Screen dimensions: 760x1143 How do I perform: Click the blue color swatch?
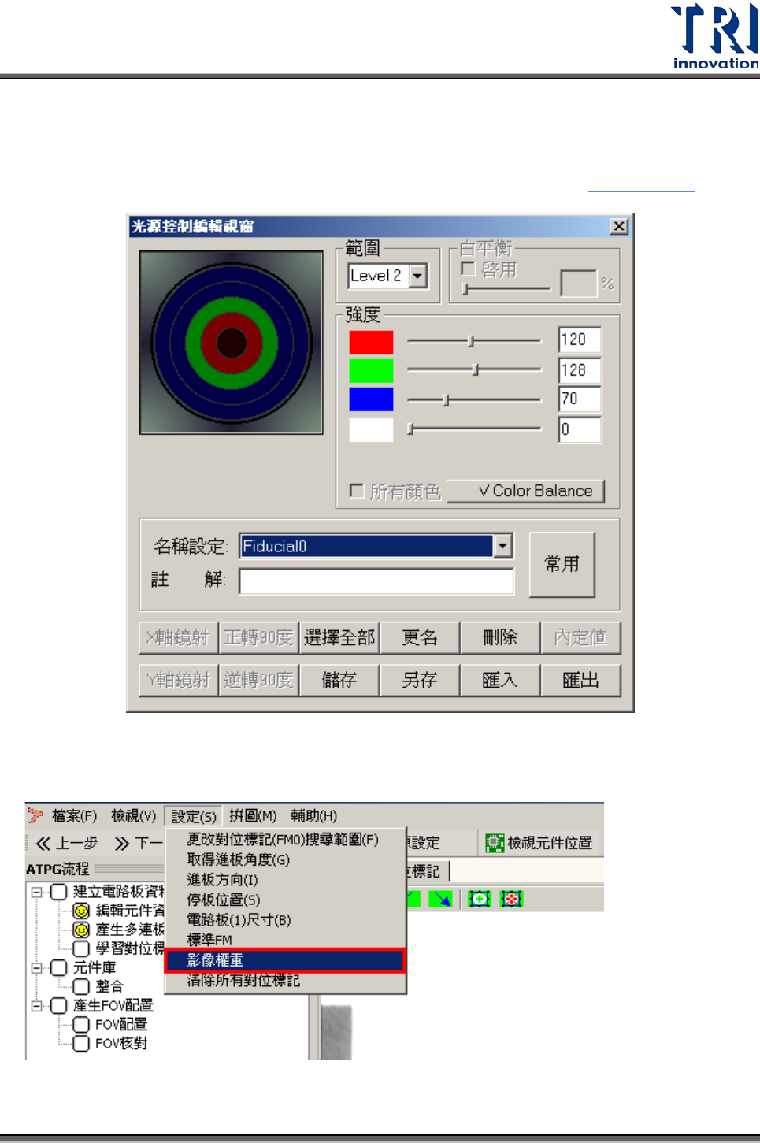(x=371, y=399)
